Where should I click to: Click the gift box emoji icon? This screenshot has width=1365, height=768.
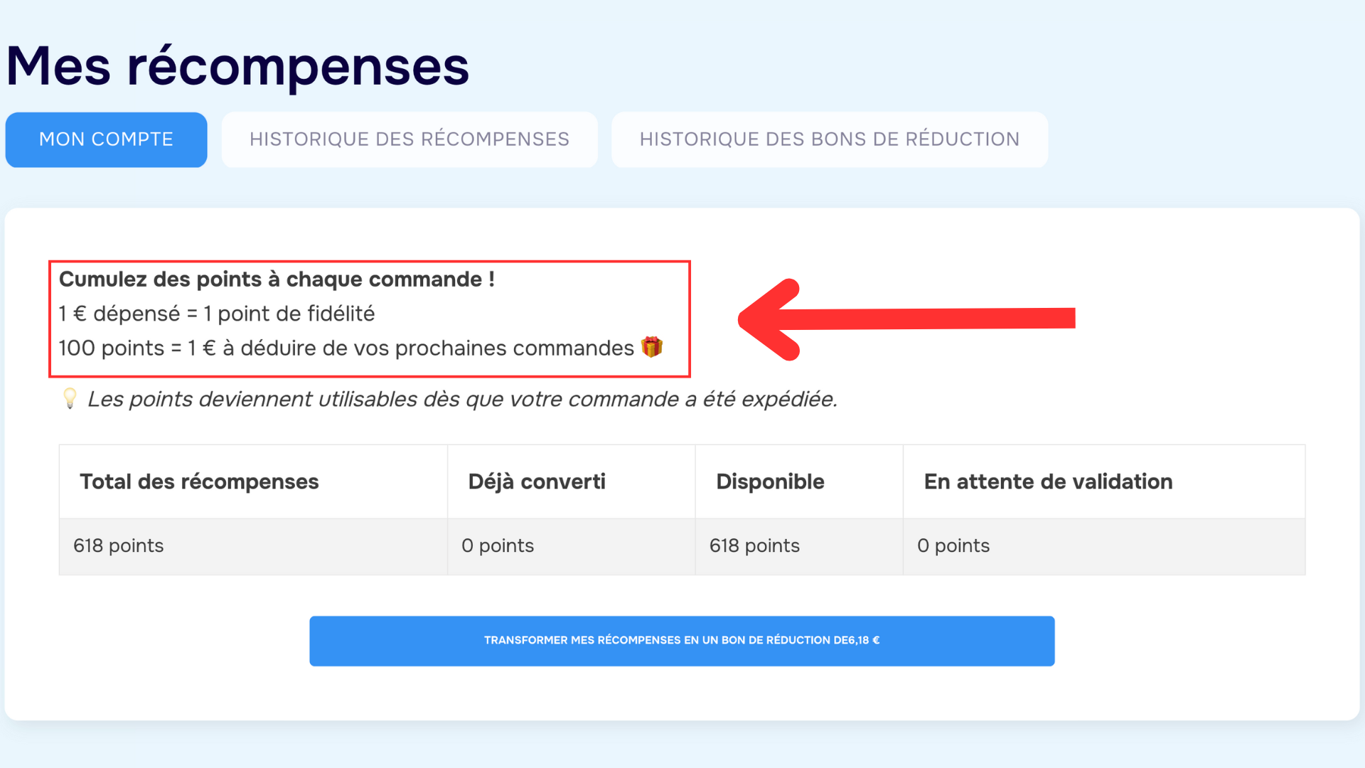coord(651,347)
